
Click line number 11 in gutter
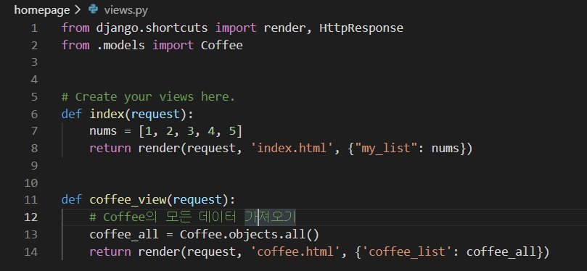click(31, 200)
